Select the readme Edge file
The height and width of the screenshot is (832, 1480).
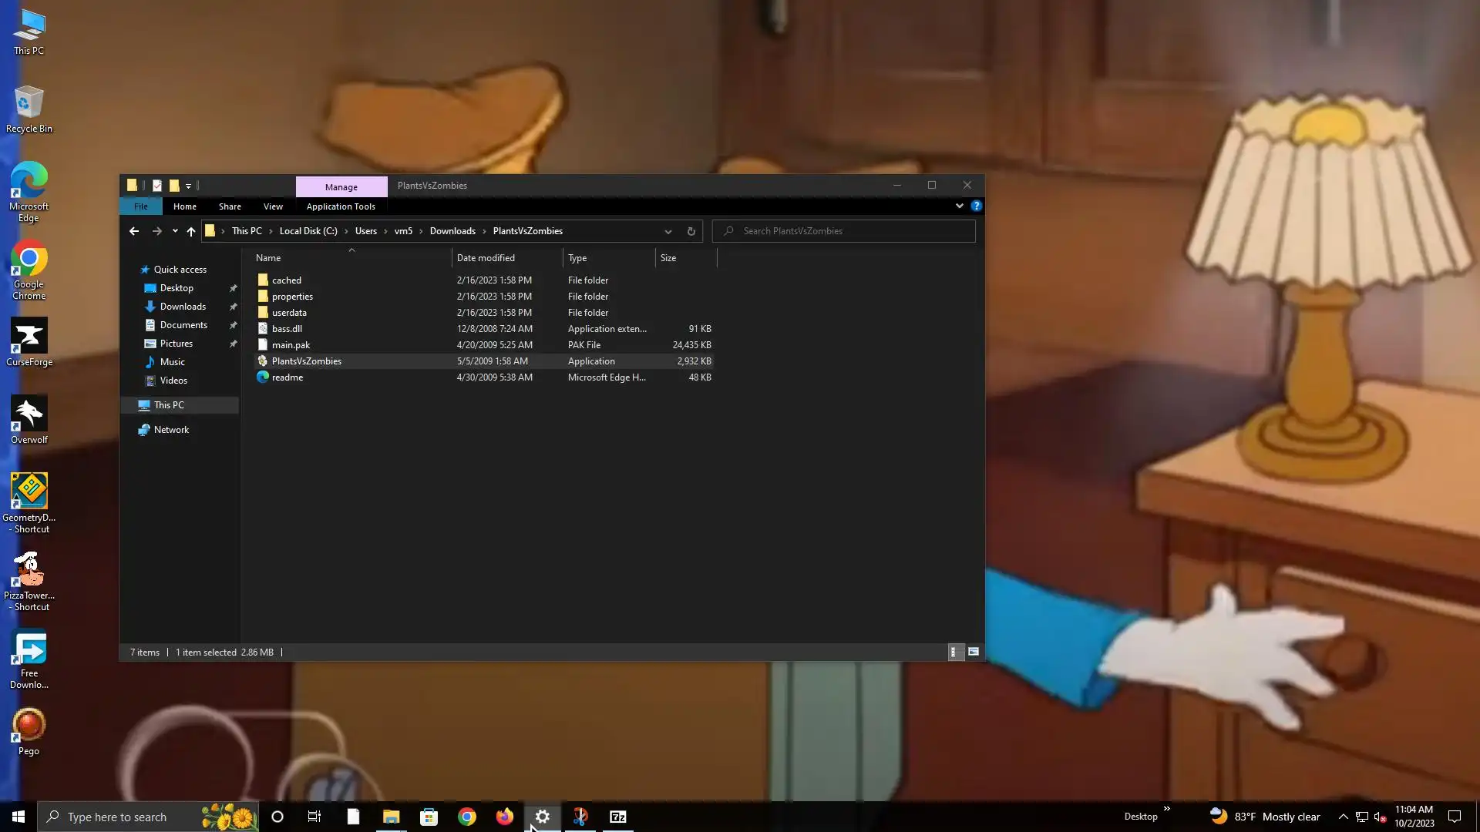(x=288, y=377)
